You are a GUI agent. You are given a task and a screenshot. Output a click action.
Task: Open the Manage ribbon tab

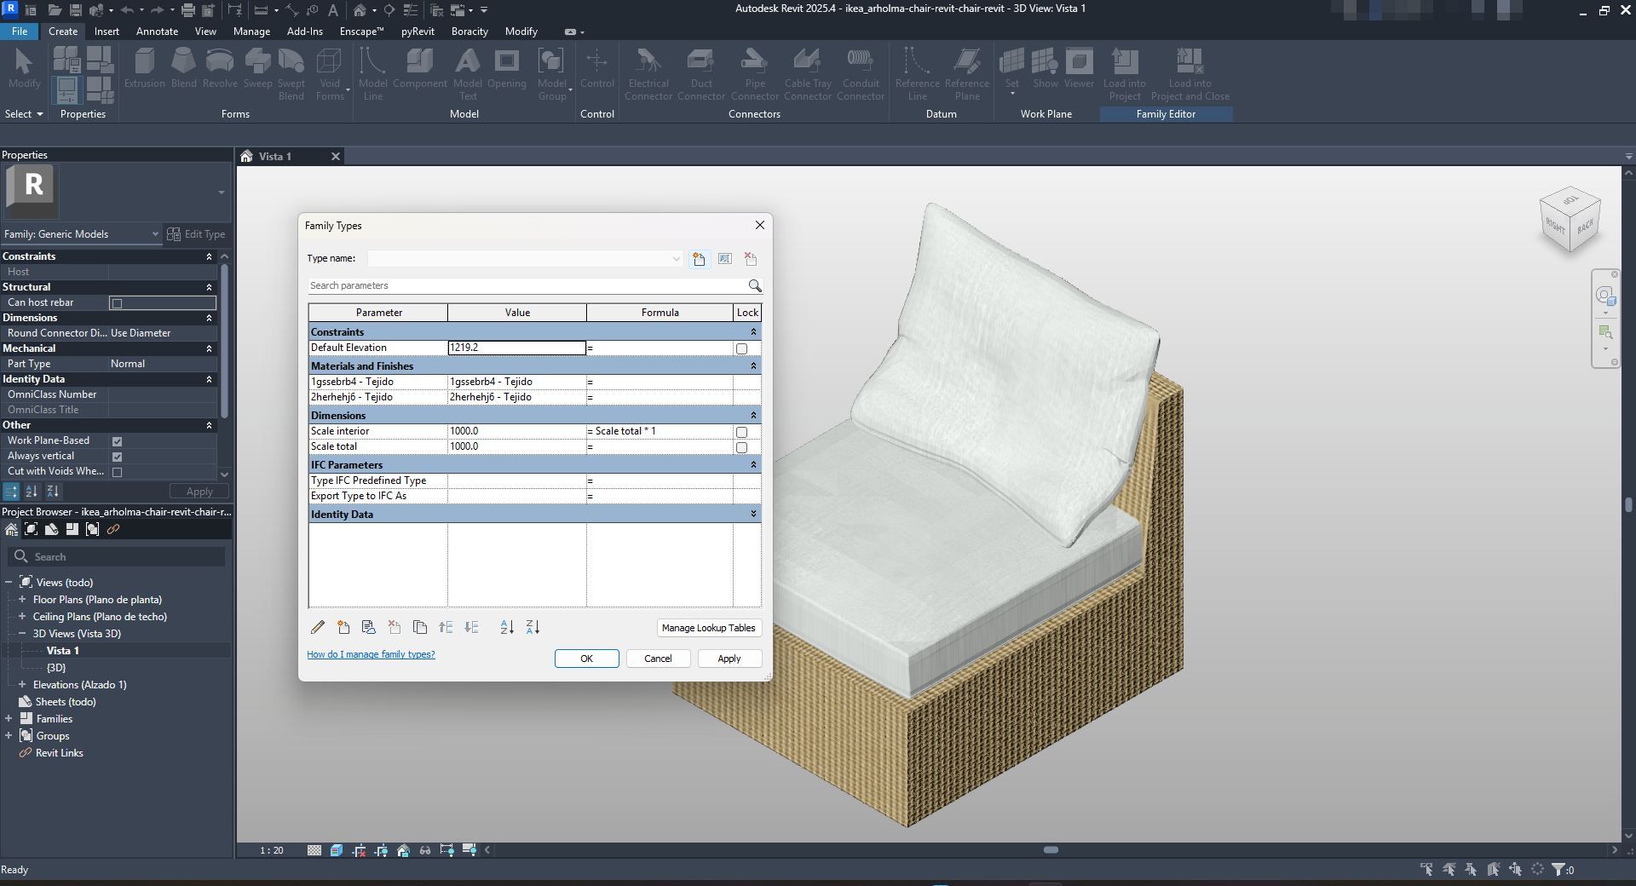pos(251,32)
